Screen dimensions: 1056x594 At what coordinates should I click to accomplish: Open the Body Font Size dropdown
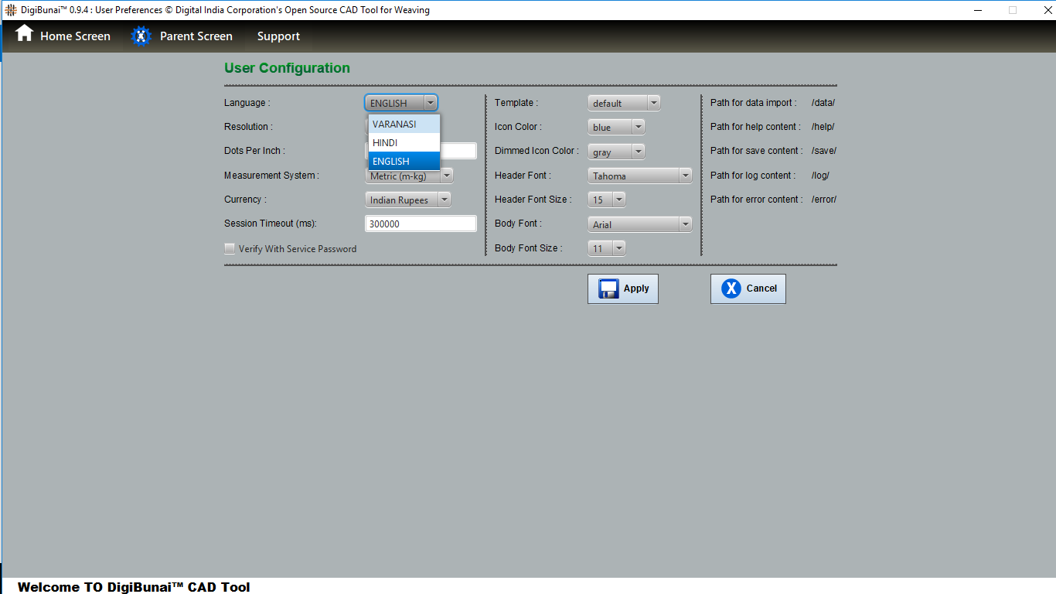(x=606, y=249)
